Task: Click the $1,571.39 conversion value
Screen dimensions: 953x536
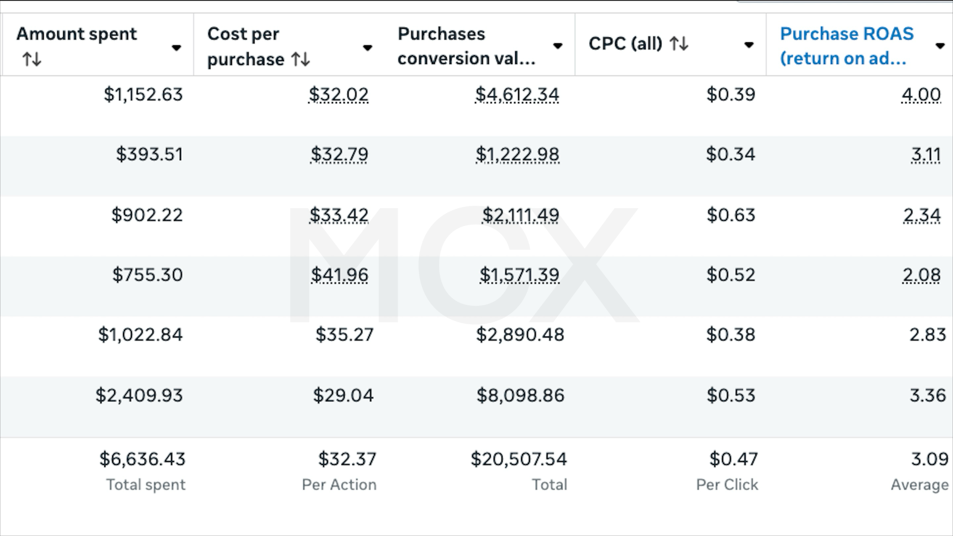Action: click(x=519, y=274)
